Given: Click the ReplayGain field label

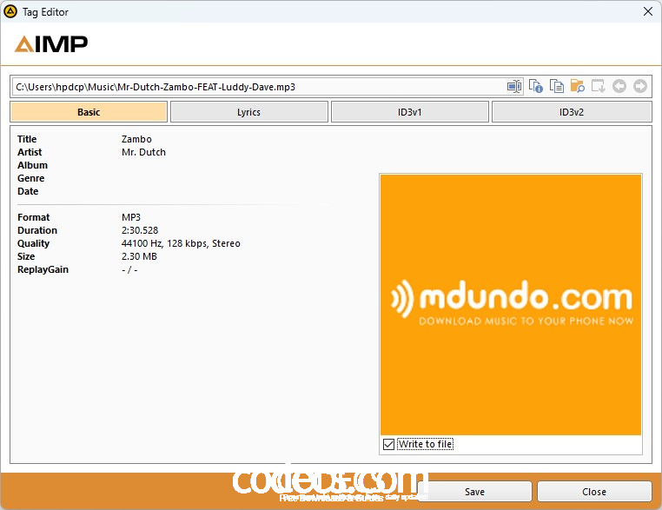Looking at the screenshot, I should 43,269.
